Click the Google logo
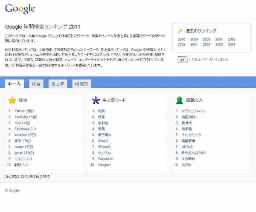The image size is (256, 212). pyautogui.click(x=20, y=9)
